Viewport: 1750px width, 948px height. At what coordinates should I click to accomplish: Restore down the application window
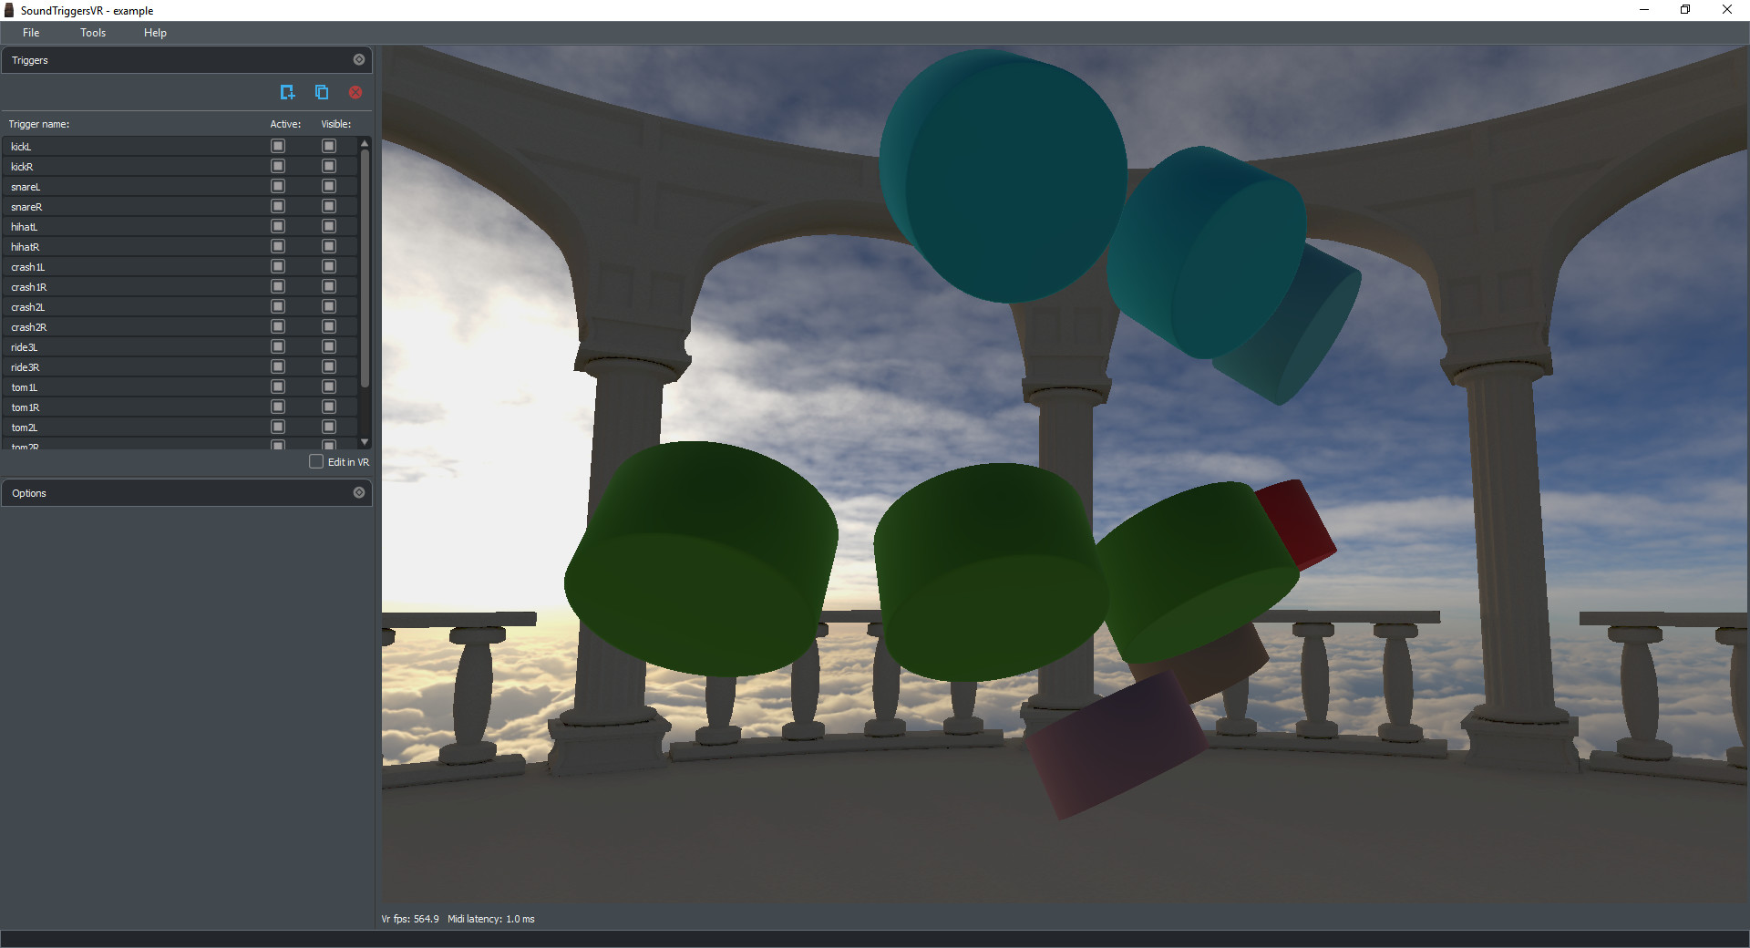pos(1684,10)
